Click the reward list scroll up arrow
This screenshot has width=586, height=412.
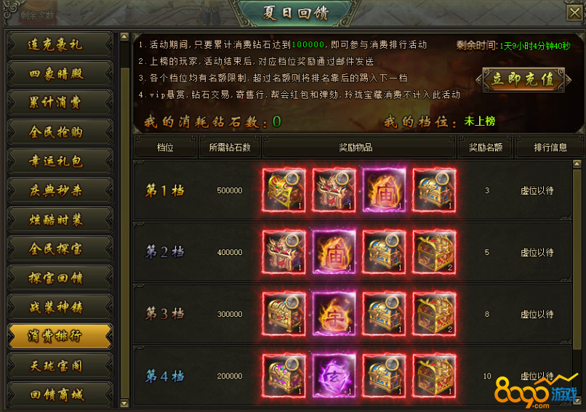pos(577,163)
